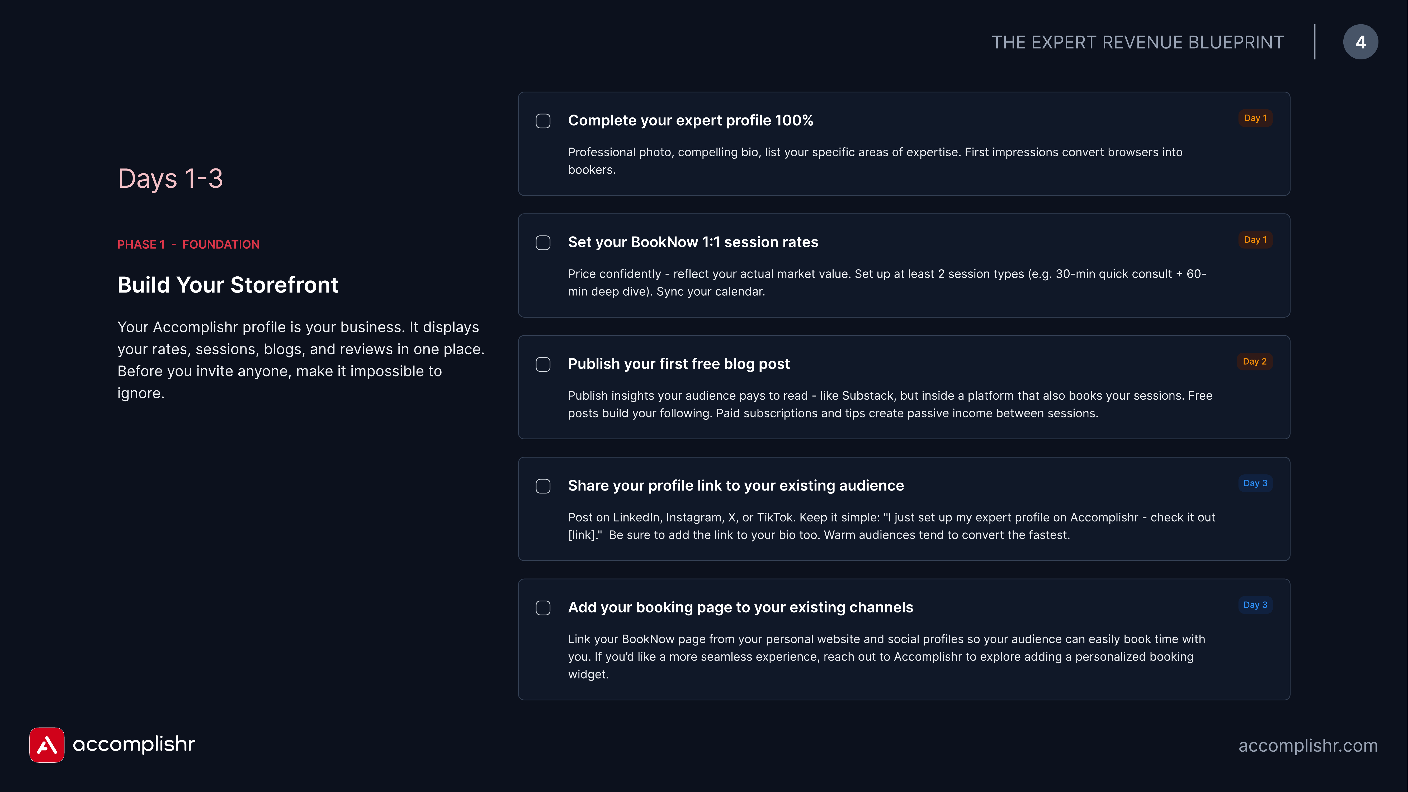Click the page number 4 badge
Screen dimensions: 1408x792
tap(1360, 42)
